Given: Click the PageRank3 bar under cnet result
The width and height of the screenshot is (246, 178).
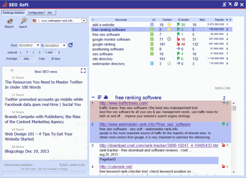Looking at the screenshot, I should [x=159, y=160].
